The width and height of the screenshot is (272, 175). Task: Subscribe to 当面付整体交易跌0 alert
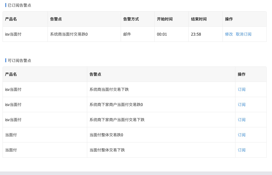[241, 135]
